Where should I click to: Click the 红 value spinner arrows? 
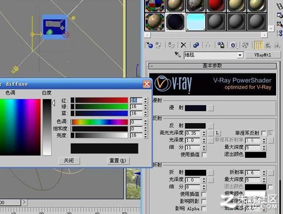pos(145,100)
